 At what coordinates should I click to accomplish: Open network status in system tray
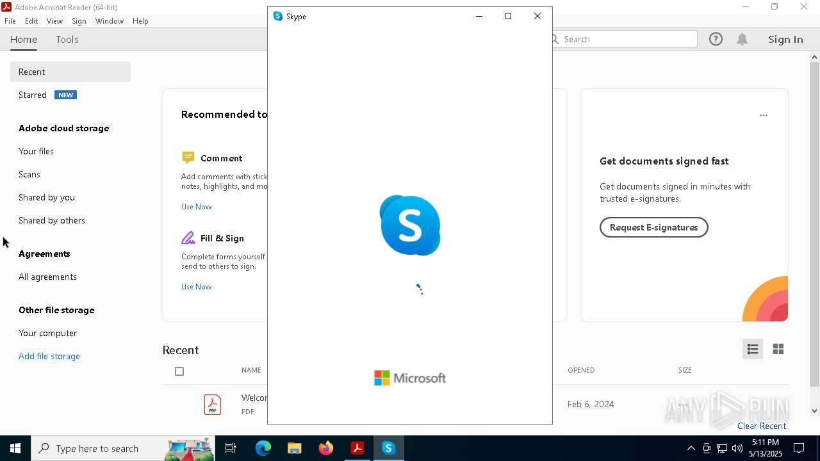coord(722,448)
